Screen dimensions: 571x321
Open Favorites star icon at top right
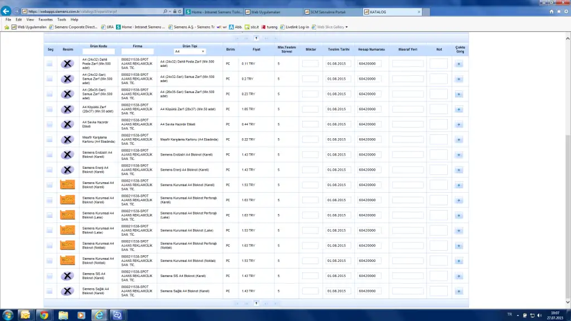coord(559,12)
